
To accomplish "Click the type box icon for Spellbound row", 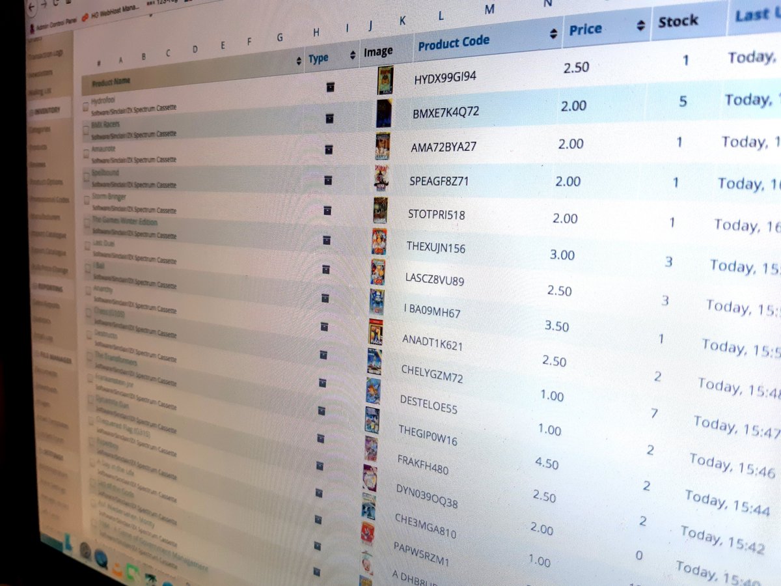I will coord(328,180).
